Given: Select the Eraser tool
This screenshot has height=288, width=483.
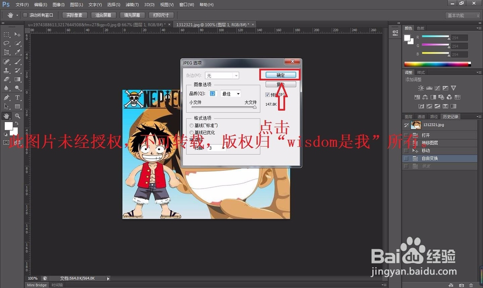Looking at the screenshot, I should click(x=6, y=80).
